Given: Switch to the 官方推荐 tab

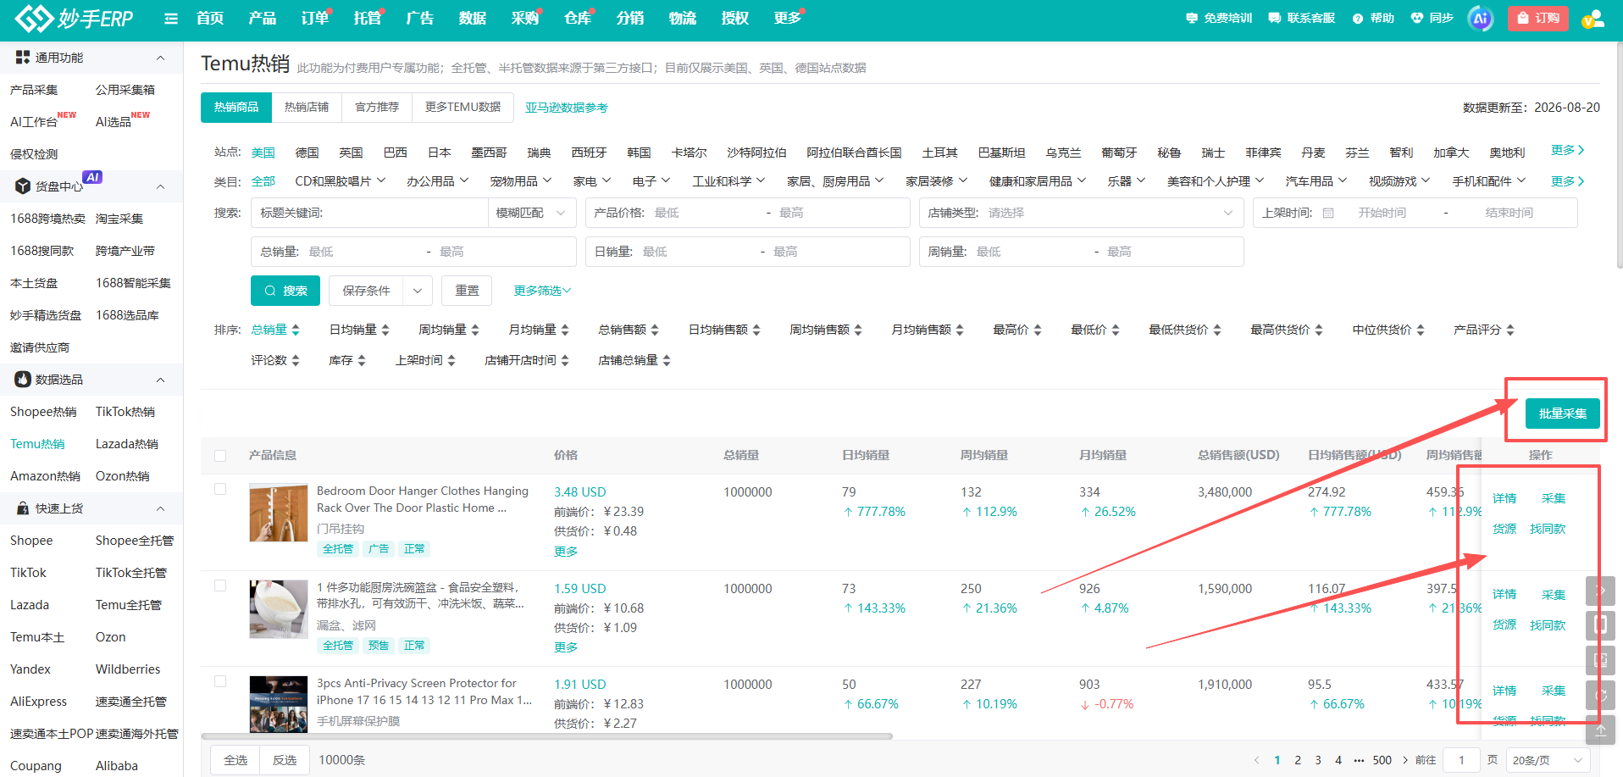Looking at the screenshot, I should (x=377, y=108).
